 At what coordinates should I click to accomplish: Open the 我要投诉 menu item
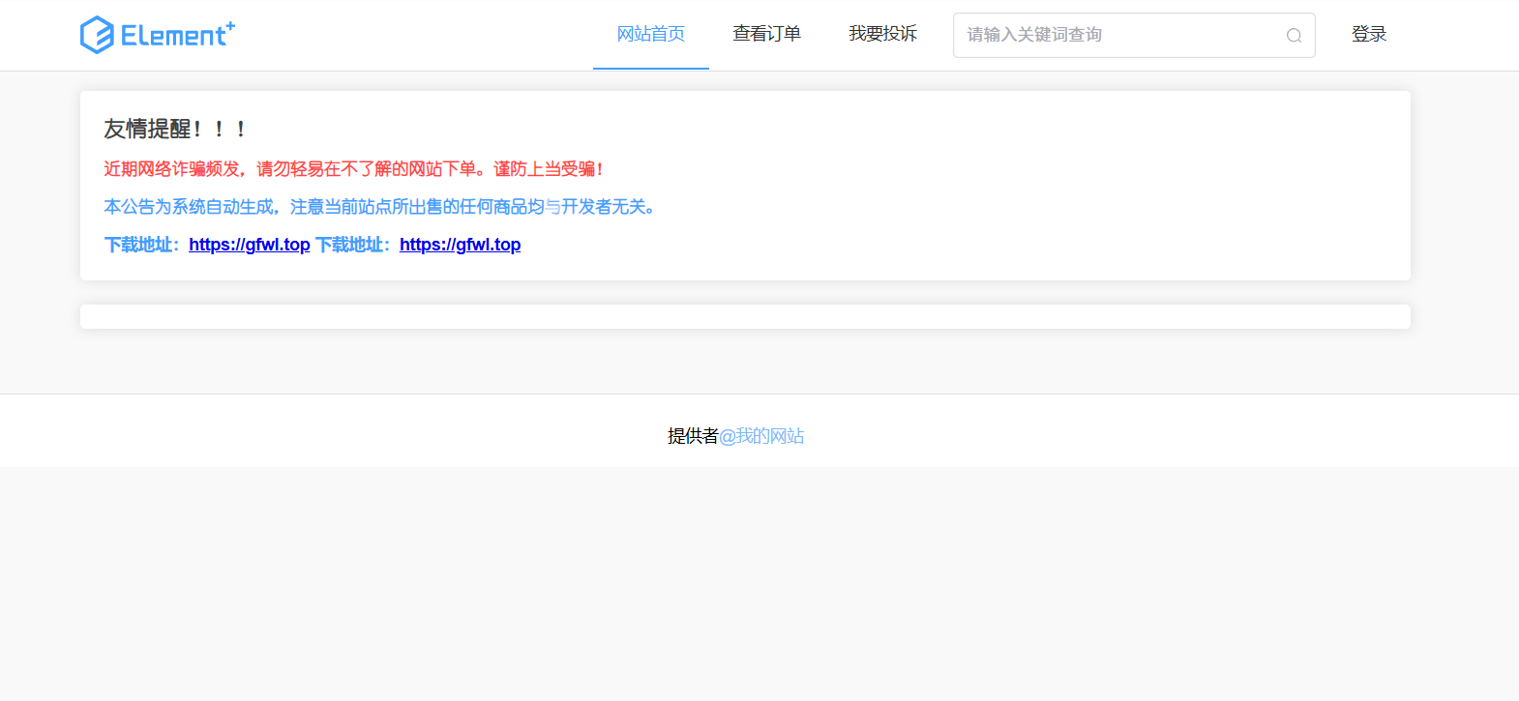point(883,35)
